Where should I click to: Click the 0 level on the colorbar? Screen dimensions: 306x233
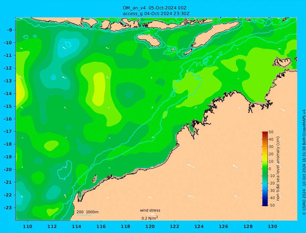(265, 169)
